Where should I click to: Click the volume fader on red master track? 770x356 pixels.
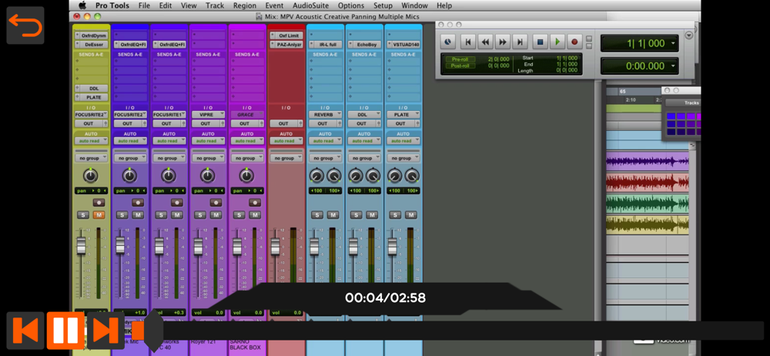tap(275, 247)
